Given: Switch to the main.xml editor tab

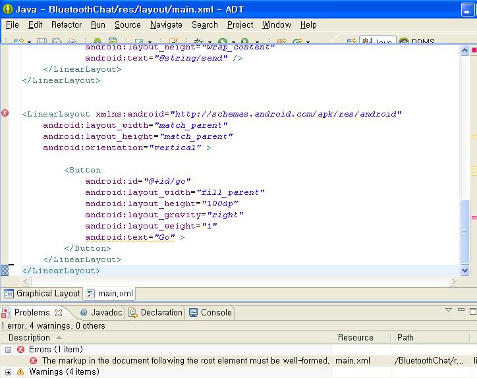Looking at the screenshot, I should [x=110, y=294].
